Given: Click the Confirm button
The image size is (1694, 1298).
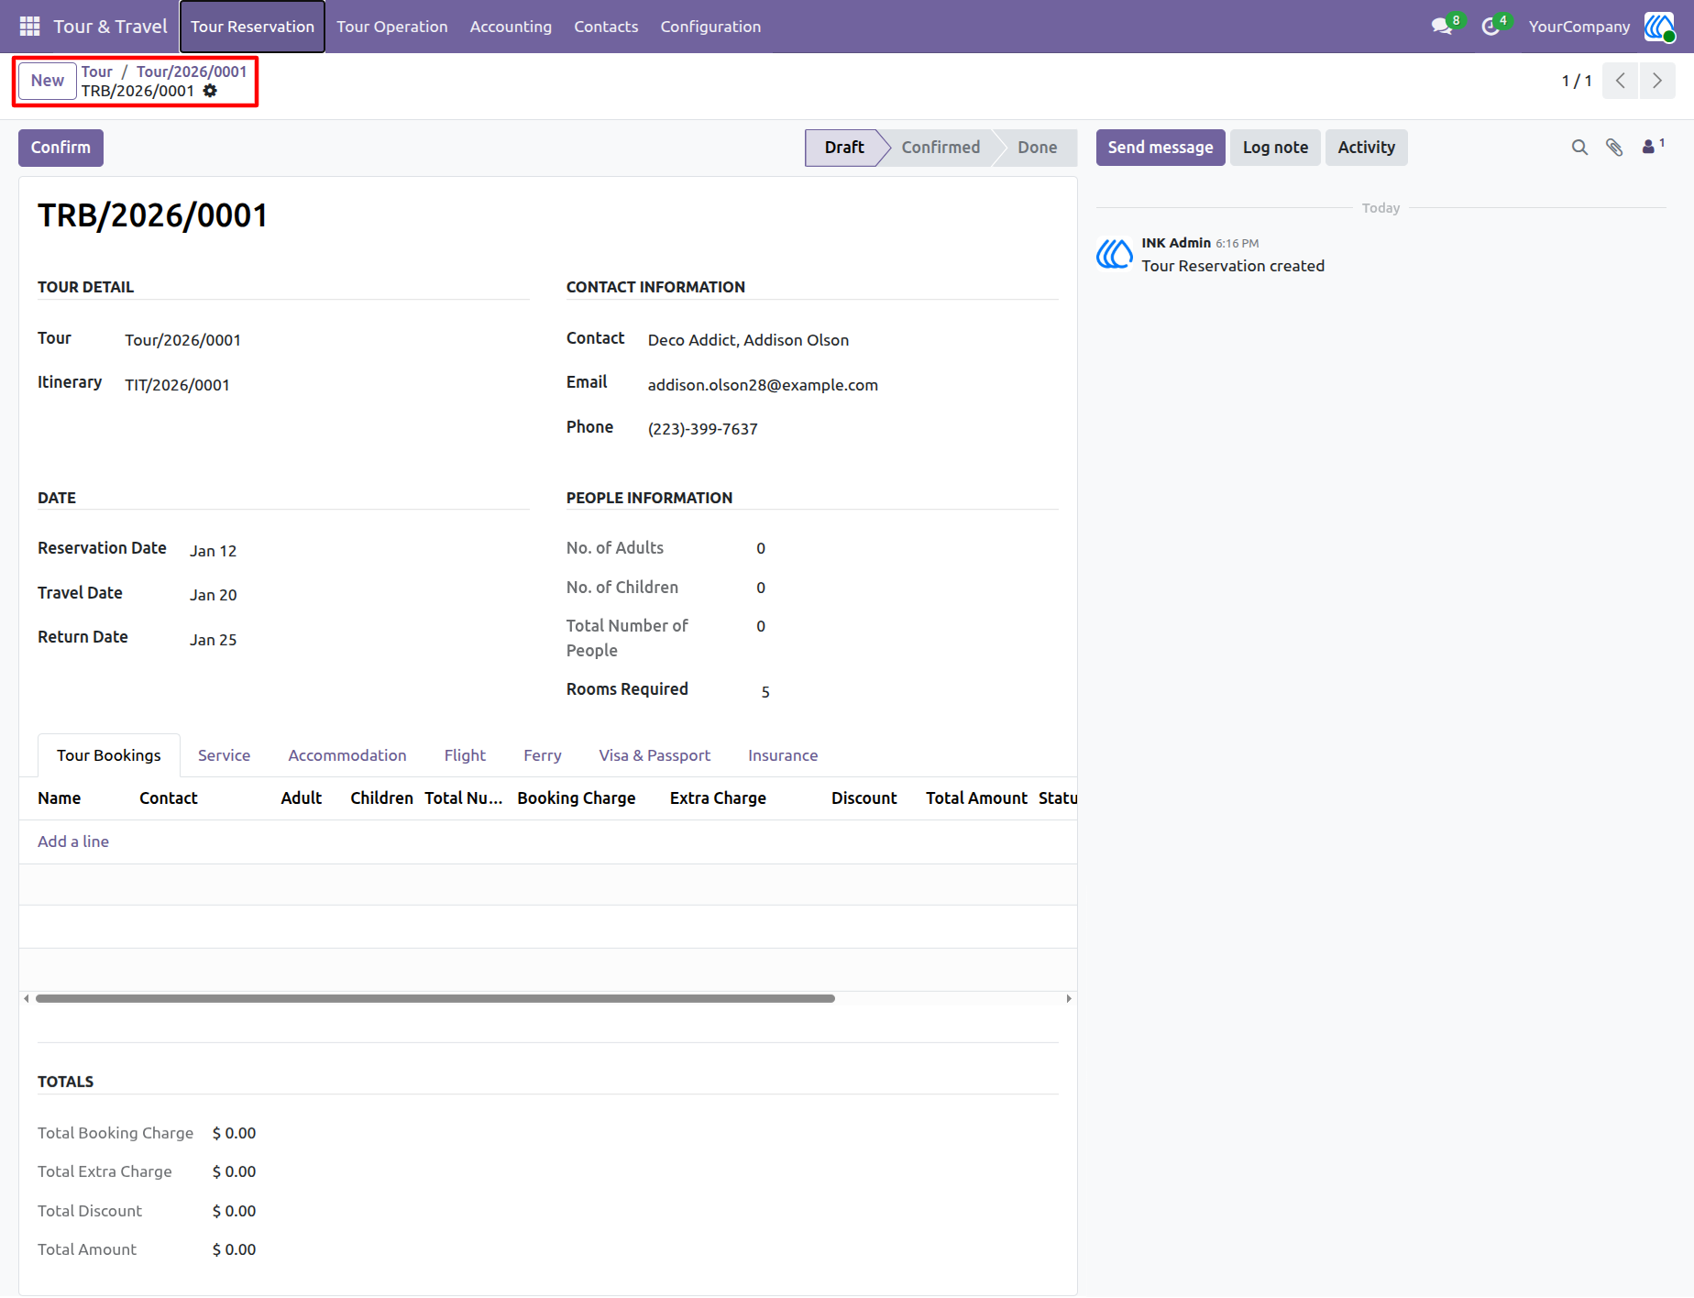Looking at the screenshot, I should tap(60, 148).
